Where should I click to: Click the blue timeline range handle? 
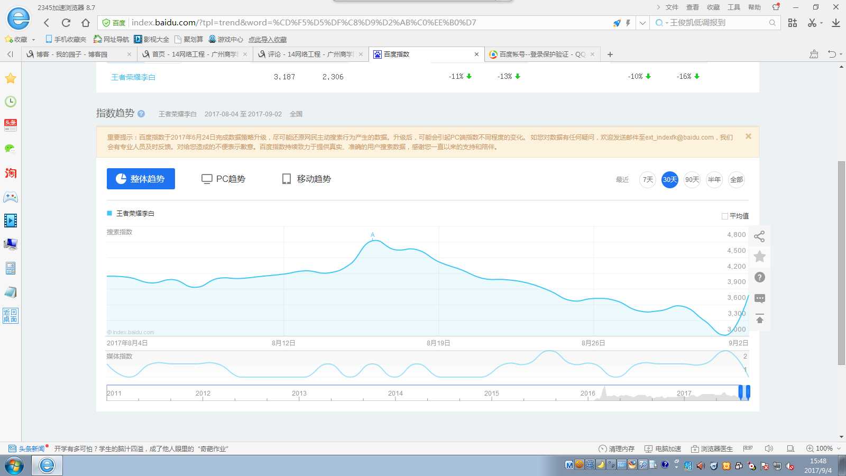(x=744, y=392)
